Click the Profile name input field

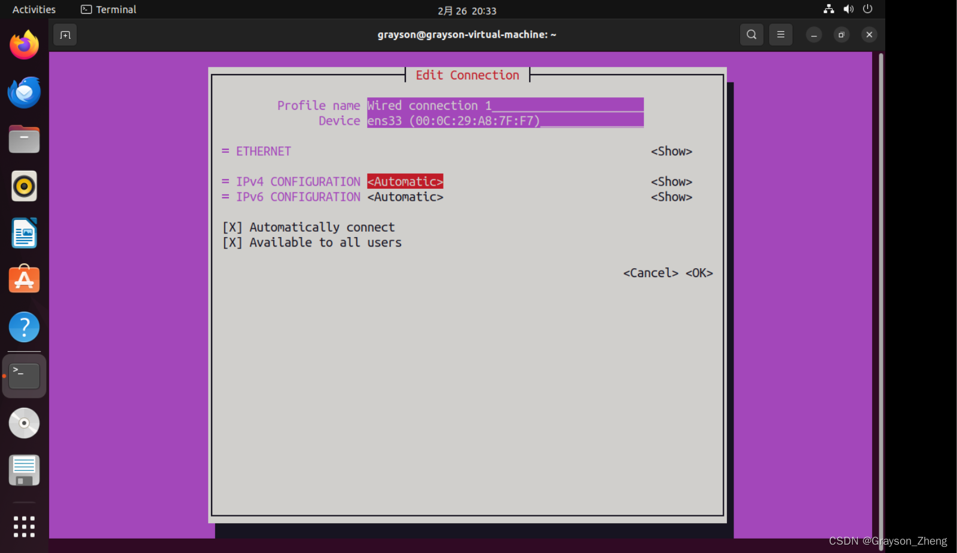[505, 105]
